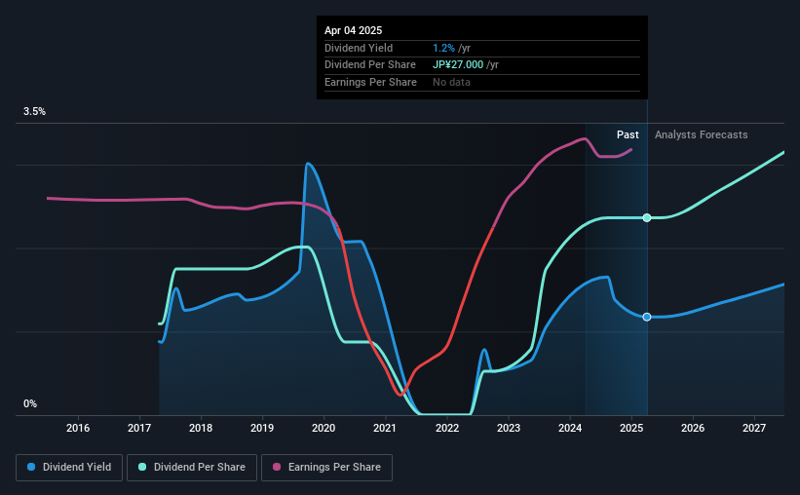The image size is (800, 495).
Task: Click the 3.5% y-axis label
Action: pos(34,112)
